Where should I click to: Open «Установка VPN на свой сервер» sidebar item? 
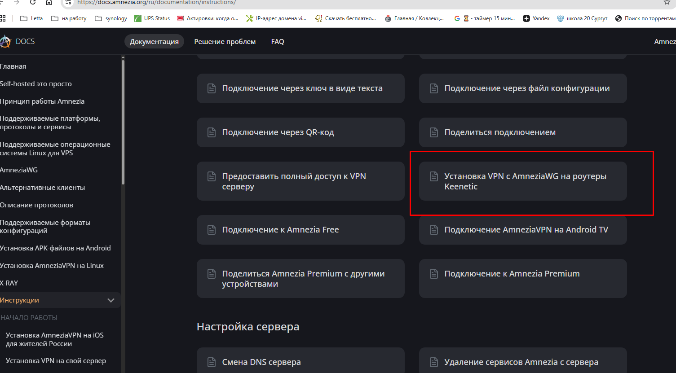pyautogui.click(x=56, y=361)
